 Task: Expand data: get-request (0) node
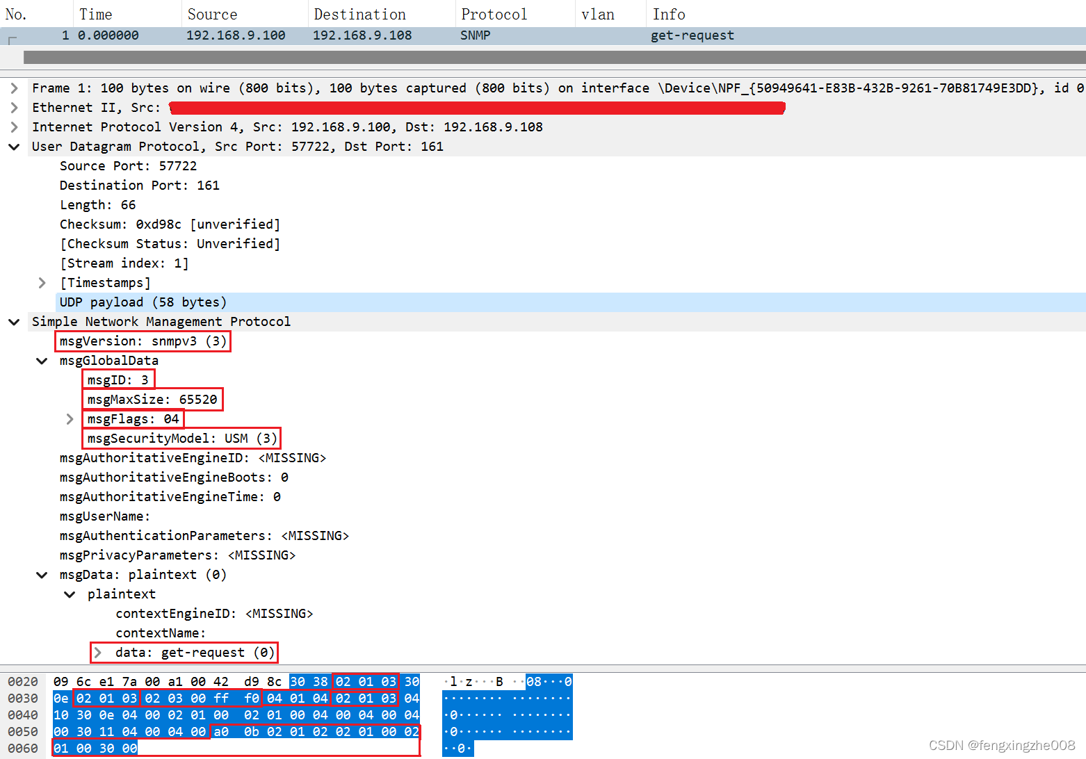(98, 653)
